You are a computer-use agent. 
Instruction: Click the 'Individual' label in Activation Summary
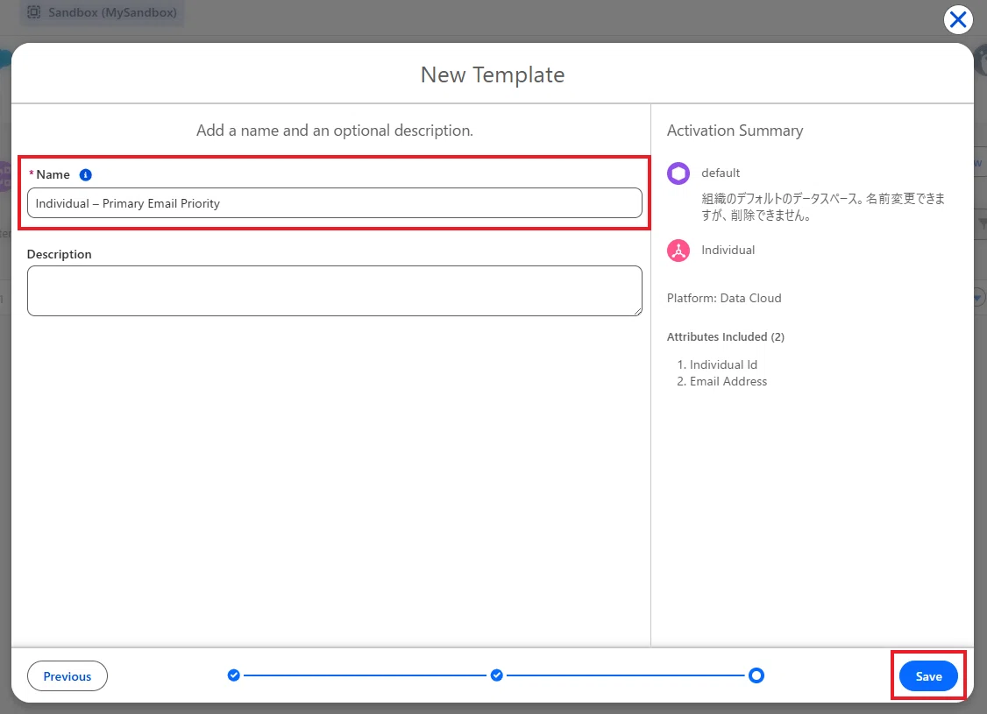[x=728, y=251]
